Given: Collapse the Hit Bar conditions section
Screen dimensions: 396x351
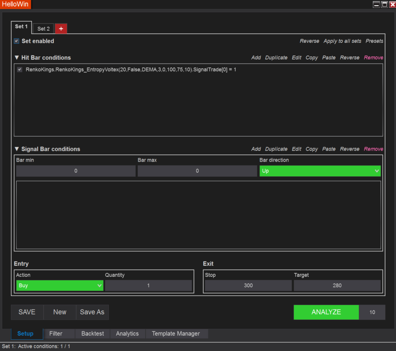Looking at the screenshot, I should coord(17,58).
